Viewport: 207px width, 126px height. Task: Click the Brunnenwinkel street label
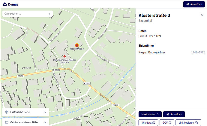click(34, 63)
